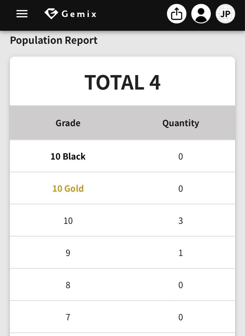Image resolution: width=245 pixels, height=336 pixels.
Task: Click the grade 8 row label
Action: 68,285
